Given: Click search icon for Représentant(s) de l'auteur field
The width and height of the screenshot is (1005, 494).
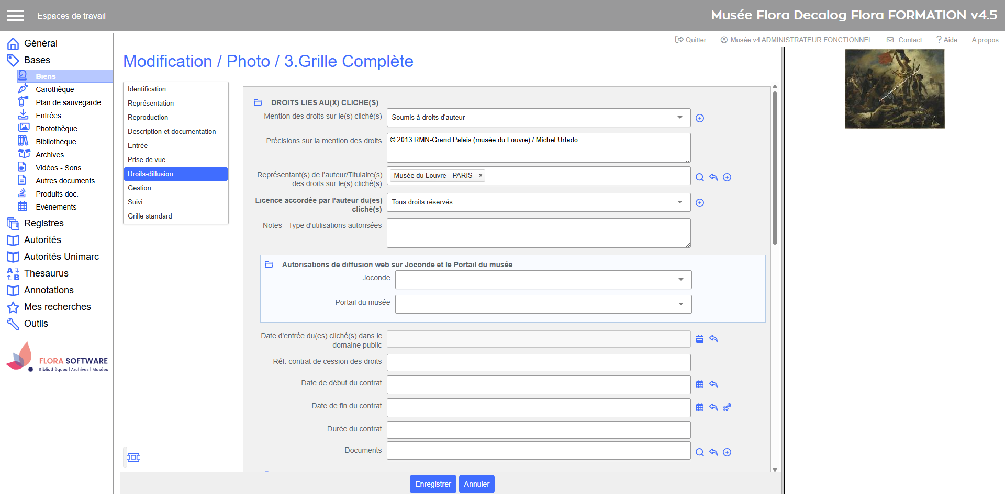Looking at the screenshot, I should 700,177.
